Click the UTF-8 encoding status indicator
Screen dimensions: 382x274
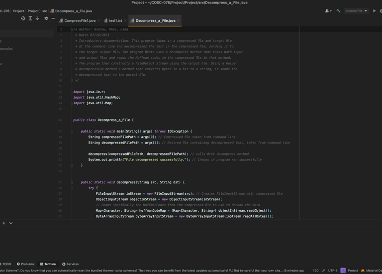click(333, 271)
